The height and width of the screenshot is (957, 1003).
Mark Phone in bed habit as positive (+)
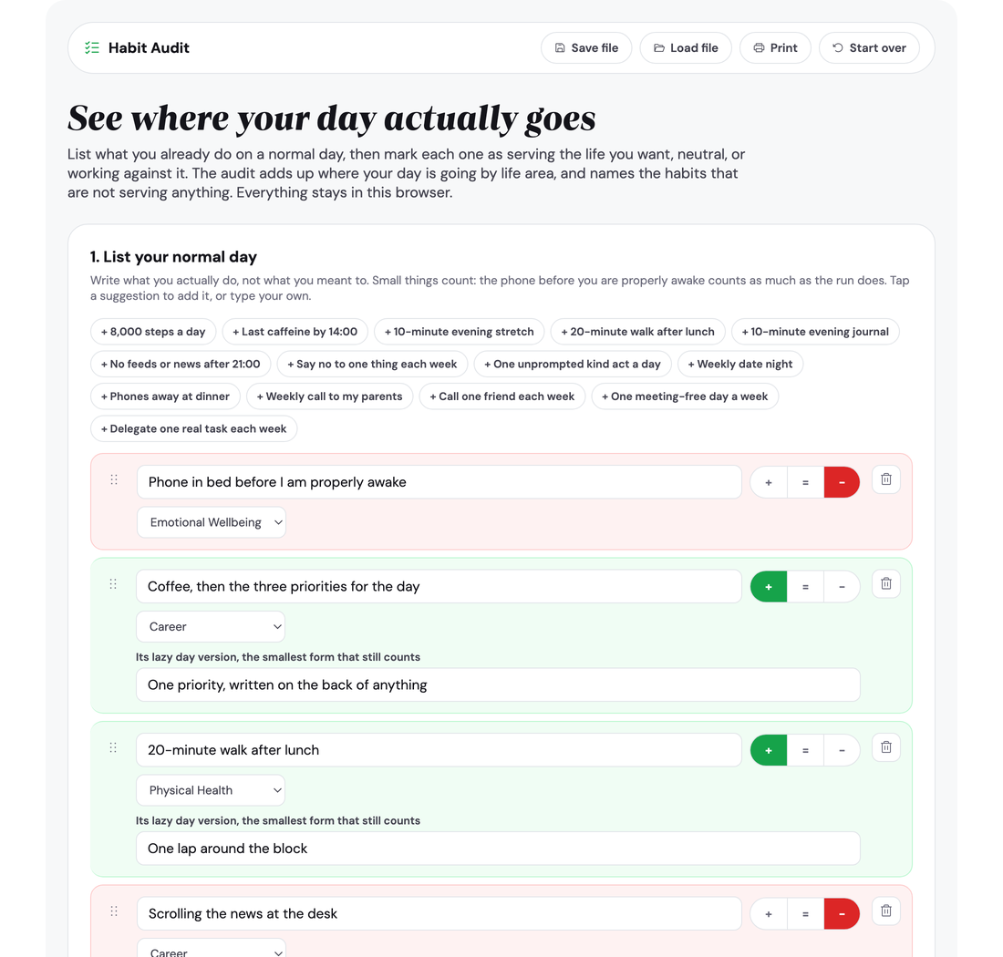click(769, 483)
